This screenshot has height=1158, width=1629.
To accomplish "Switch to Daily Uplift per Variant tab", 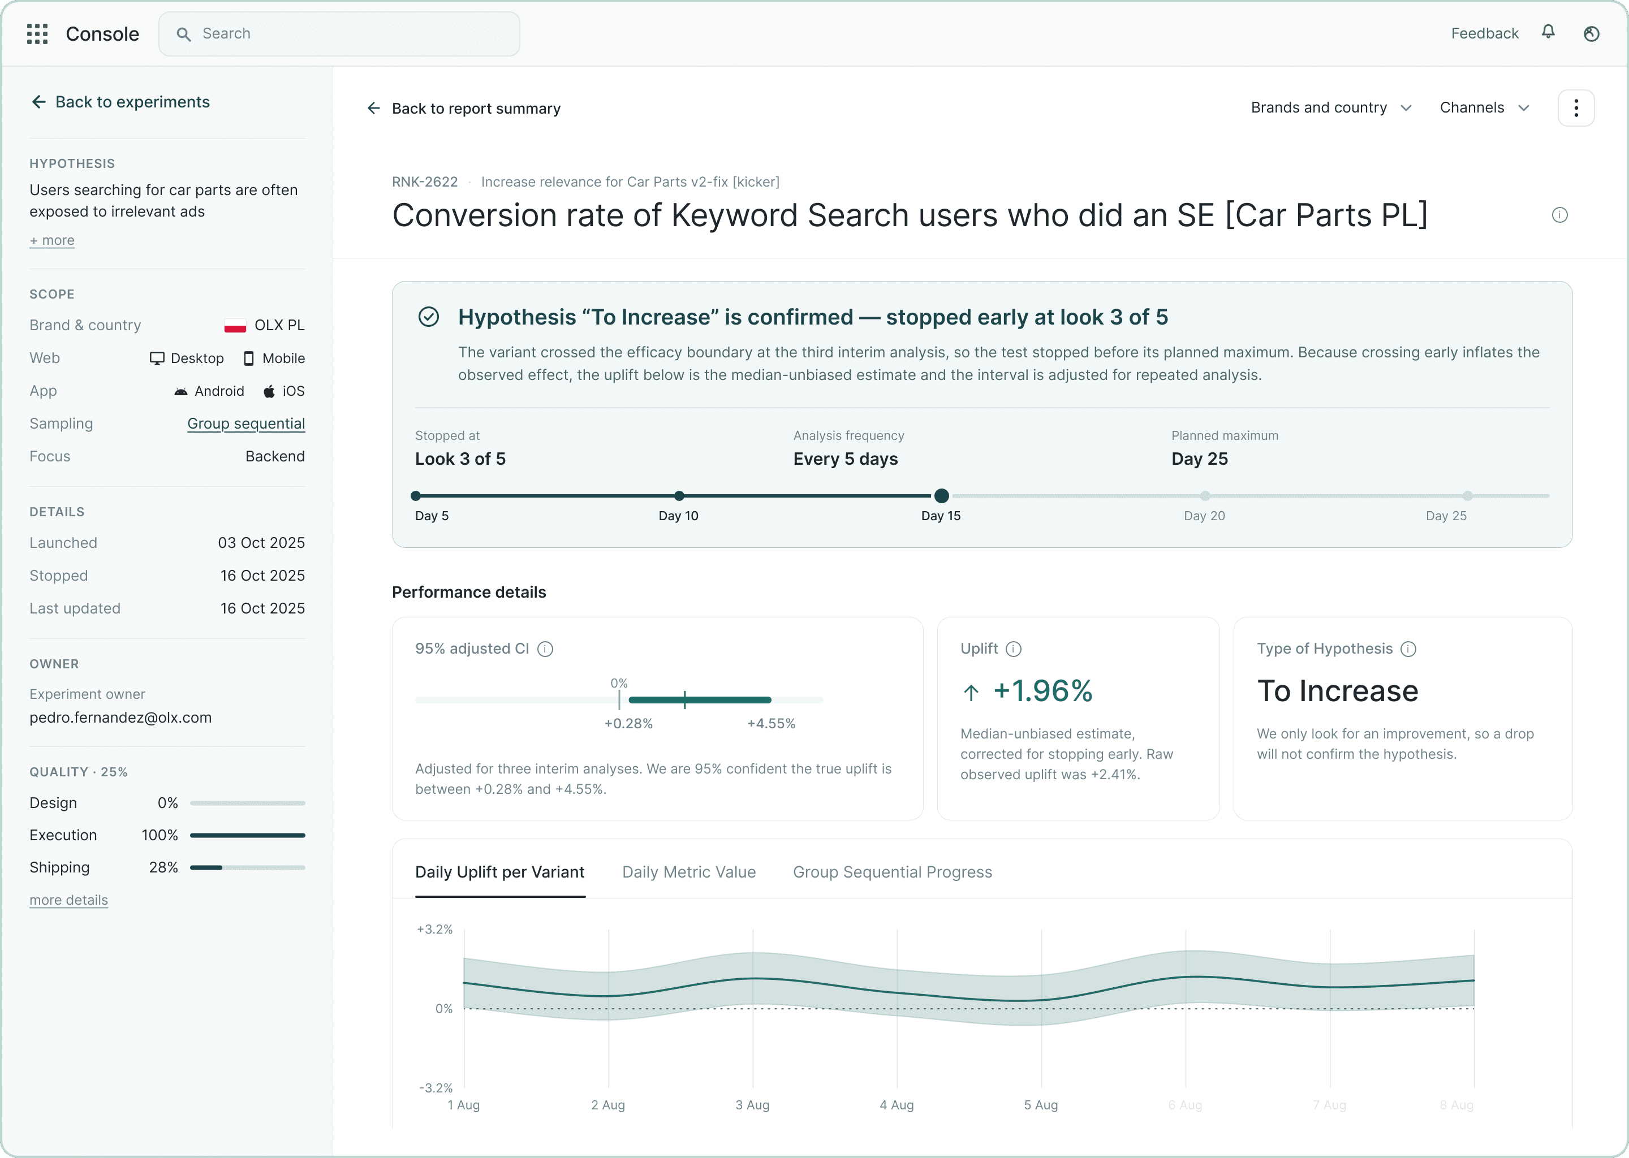I will (x=499, y=871).
